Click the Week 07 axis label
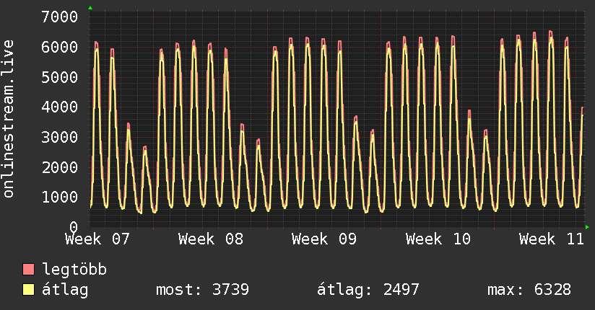This screenshot has width=595, height=310. tap(97, 239)
